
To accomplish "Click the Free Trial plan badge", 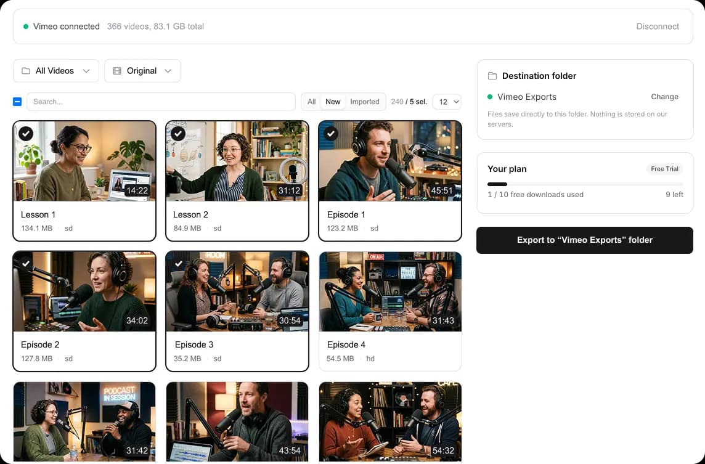I will [664, 169].
